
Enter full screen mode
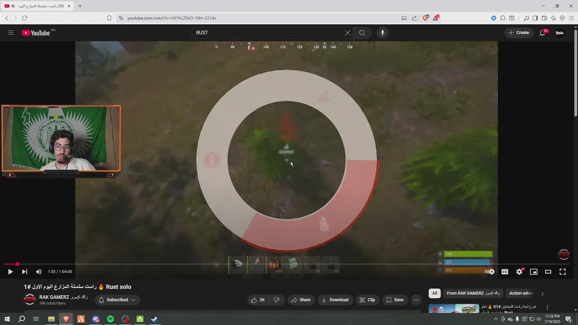click(563, 272)
